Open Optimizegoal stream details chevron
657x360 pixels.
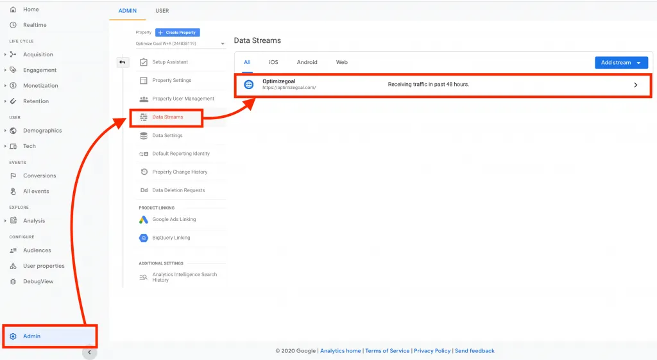pyautogui.click(x=636, y=85)
